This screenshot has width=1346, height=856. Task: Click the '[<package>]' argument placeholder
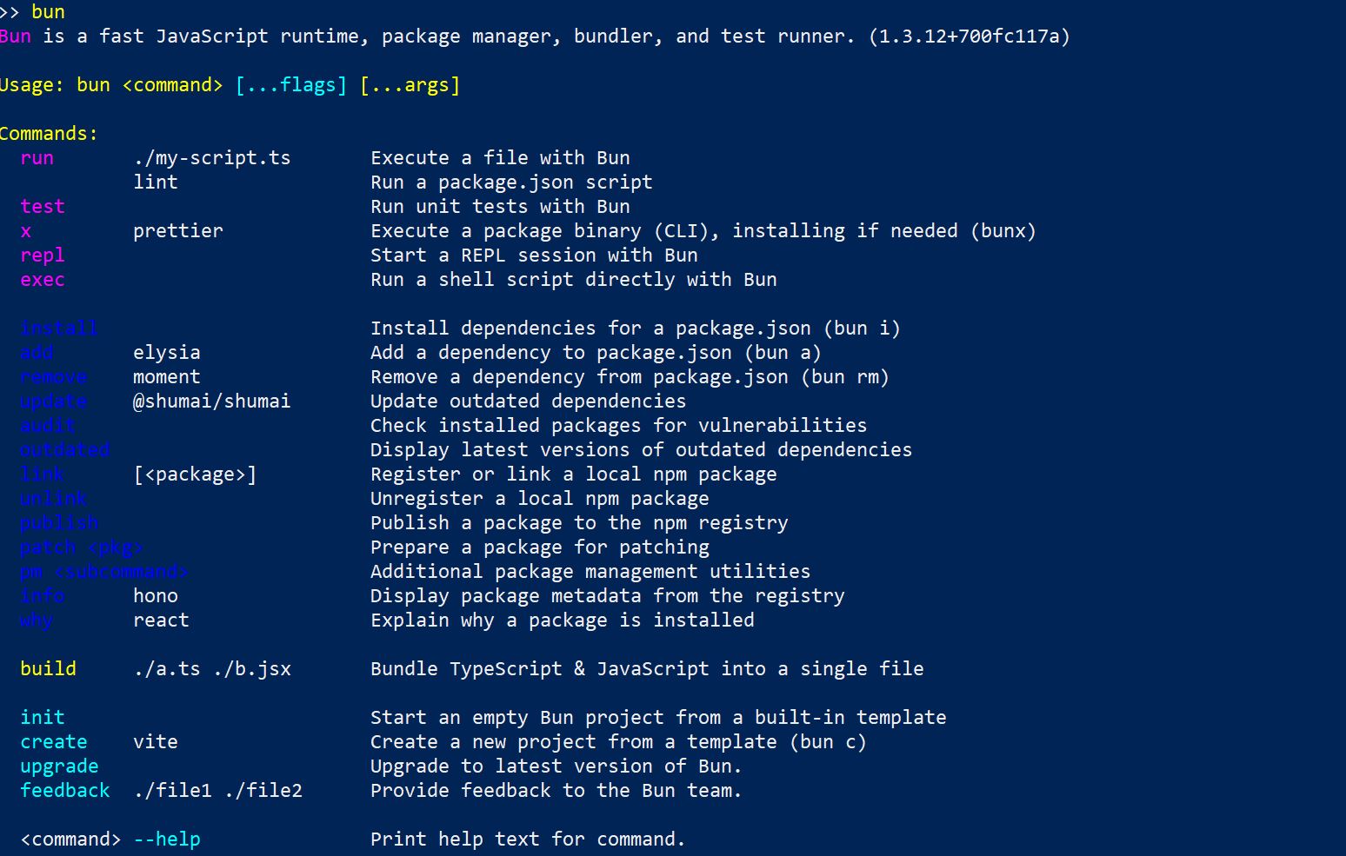(x=195, y=474)
